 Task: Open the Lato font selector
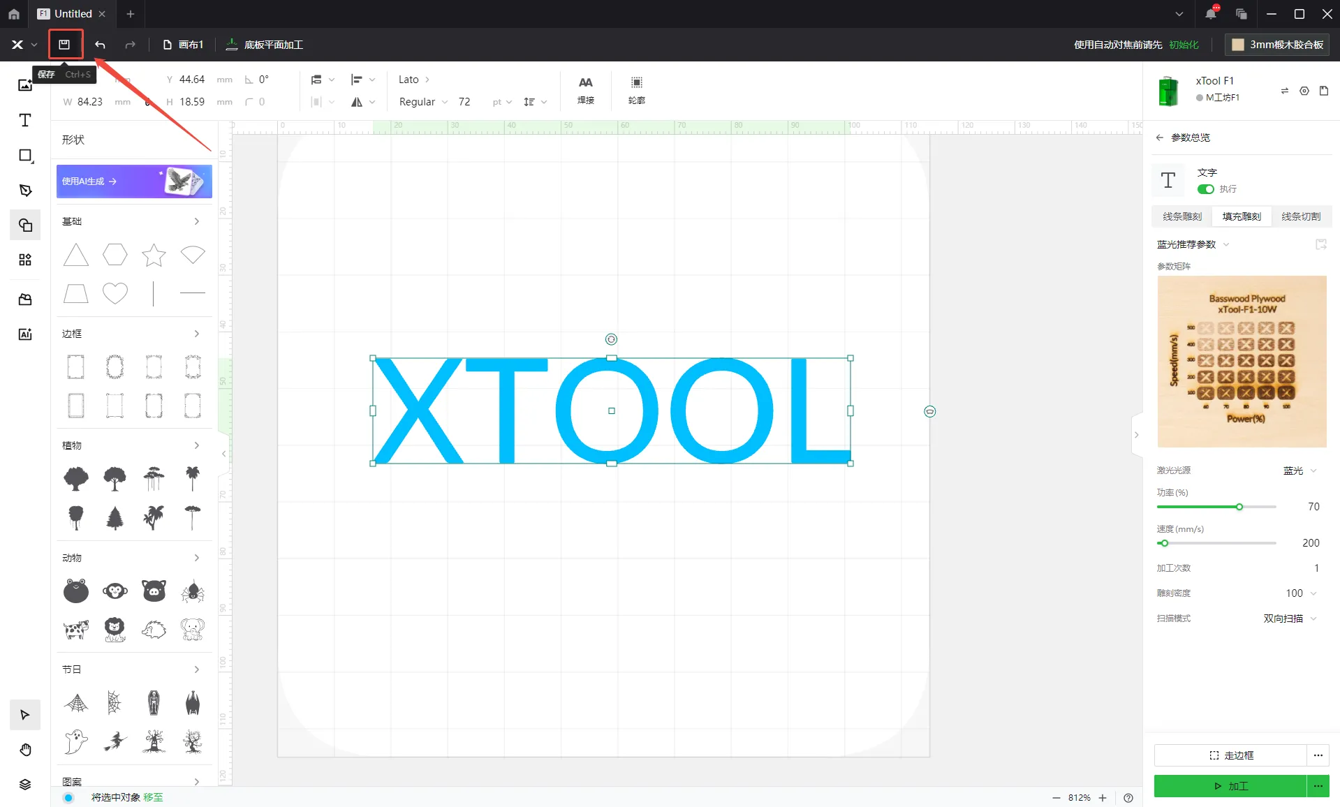point(414,80)
